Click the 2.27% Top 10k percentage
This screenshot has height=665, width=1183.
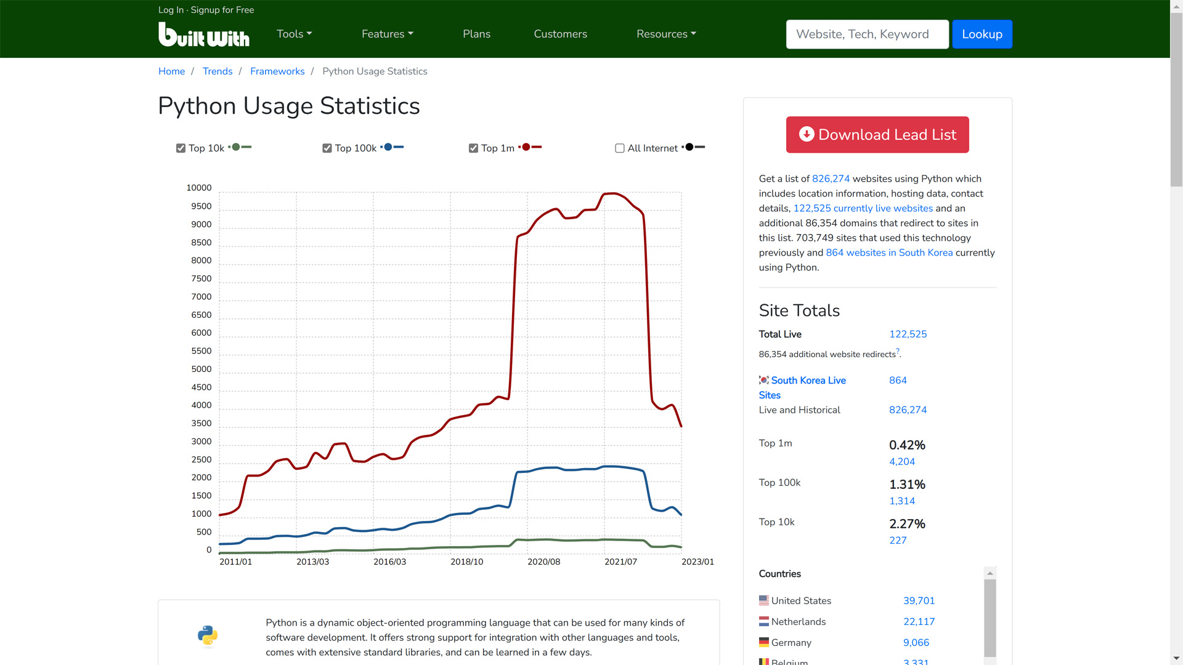click(x=907, y=523)
